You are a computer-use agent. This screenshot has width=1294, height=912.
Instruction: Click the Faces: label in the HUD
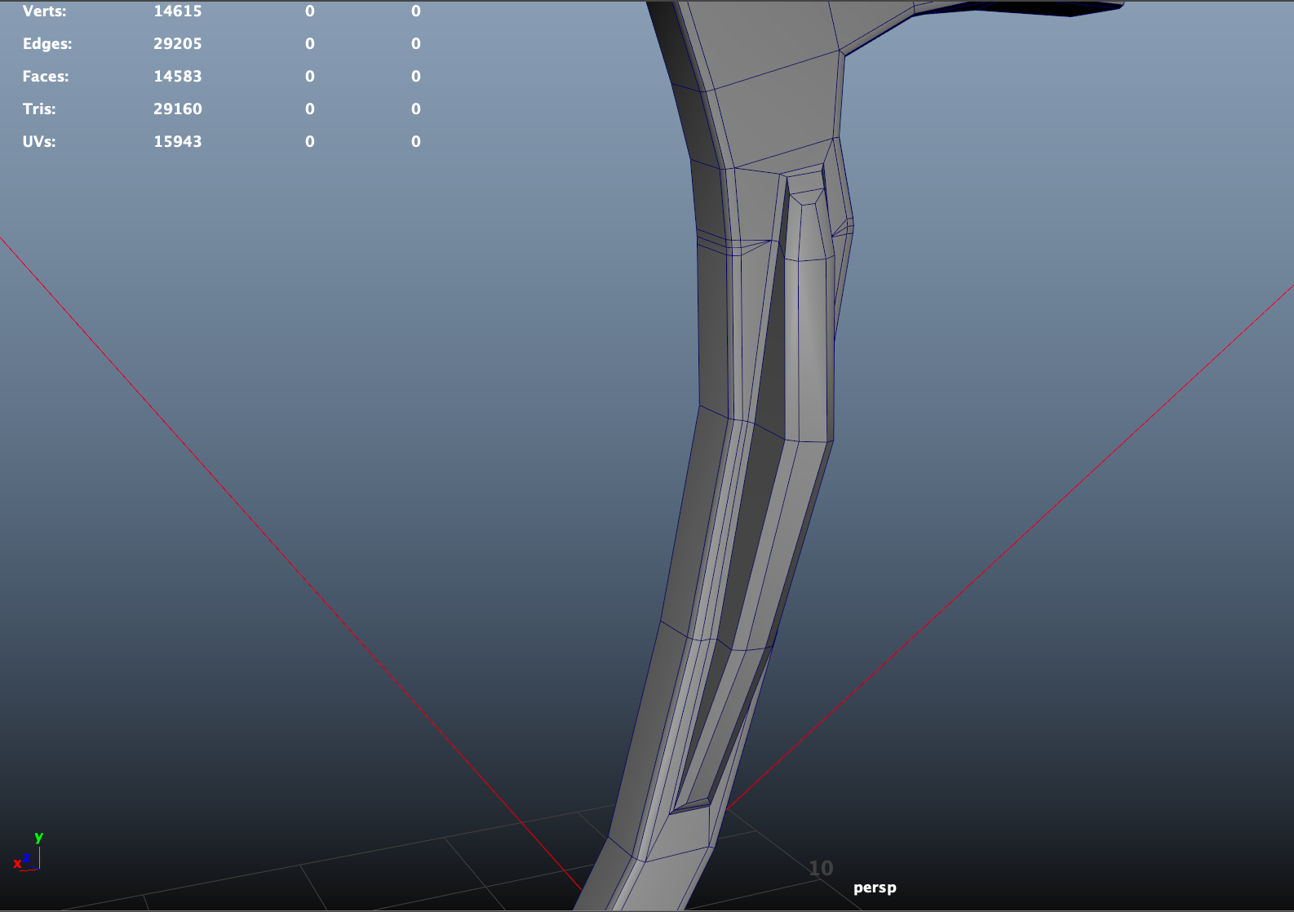(x=46, y=77)
